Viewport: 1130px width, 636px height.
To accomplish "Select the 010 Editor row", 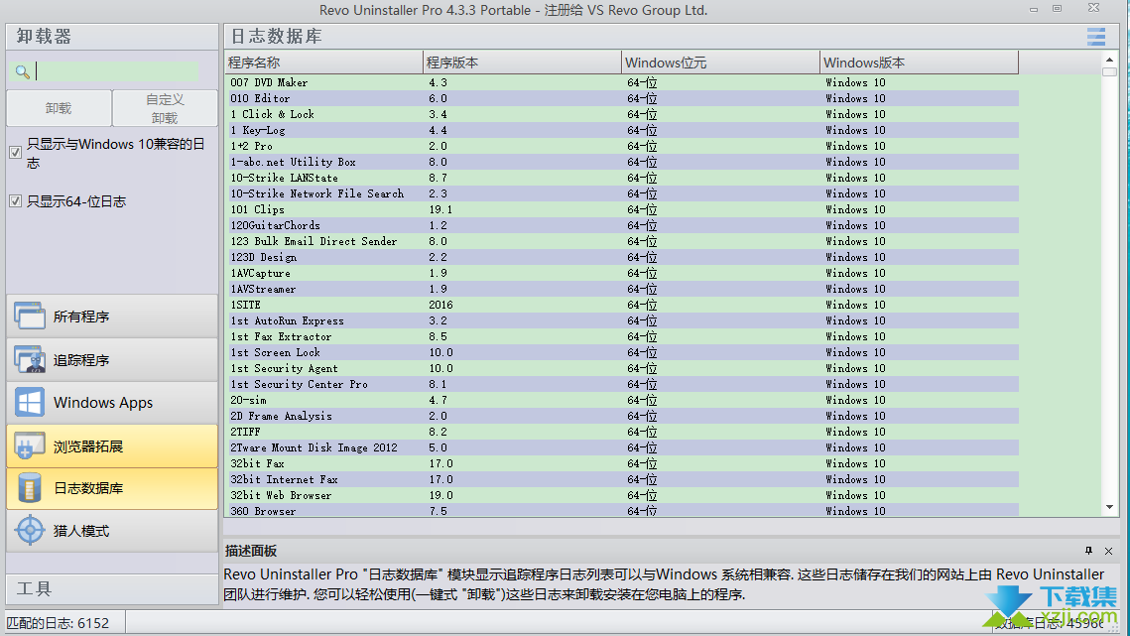I will 622,98.
